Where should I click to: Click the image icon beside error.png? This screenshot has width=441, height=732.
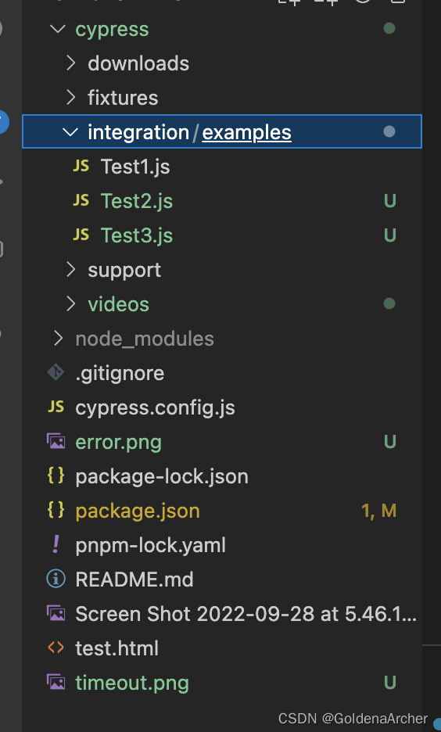(56, 441)
